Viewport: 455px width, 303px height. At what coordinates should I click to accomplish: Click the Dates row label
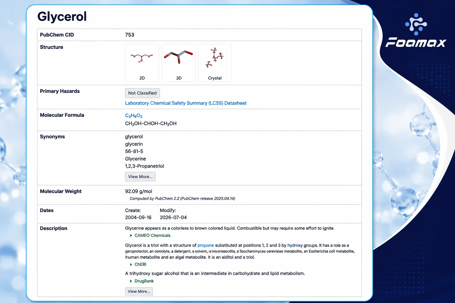(x=47, y=210)
